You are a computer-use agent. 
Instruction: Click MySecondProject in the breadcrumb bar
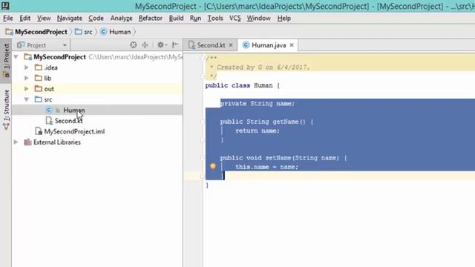coord(42,32)
